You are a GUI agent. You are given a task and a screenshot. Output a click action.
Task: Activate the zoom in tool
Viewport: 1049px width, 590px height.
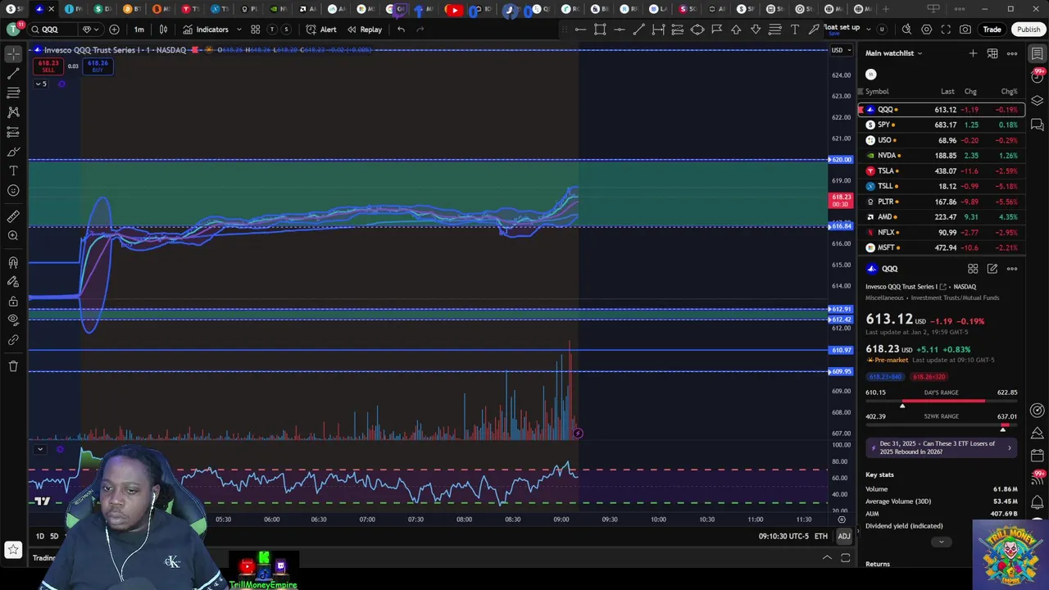[x=13, y=236]
